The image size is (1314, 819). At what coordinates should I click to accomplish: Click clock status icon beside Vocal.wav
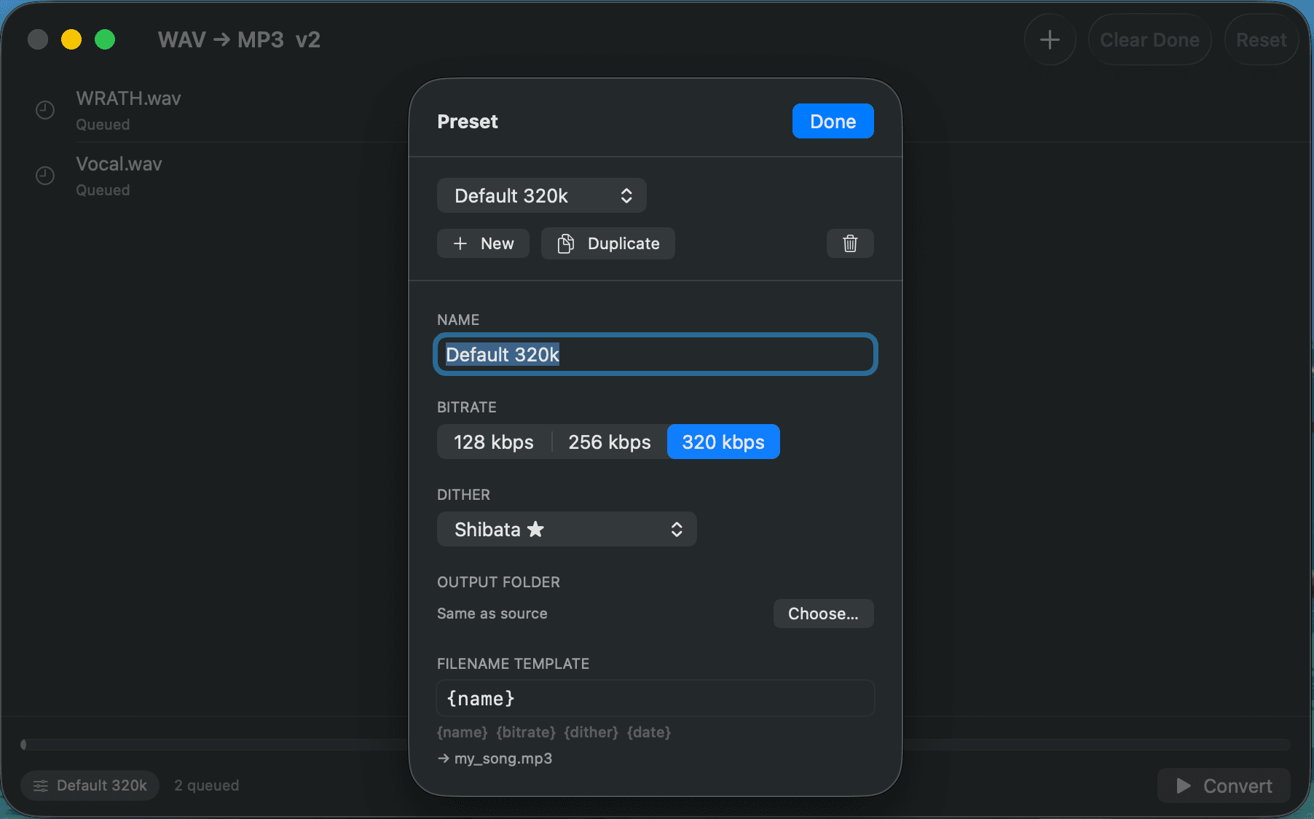tap(45, 176)
